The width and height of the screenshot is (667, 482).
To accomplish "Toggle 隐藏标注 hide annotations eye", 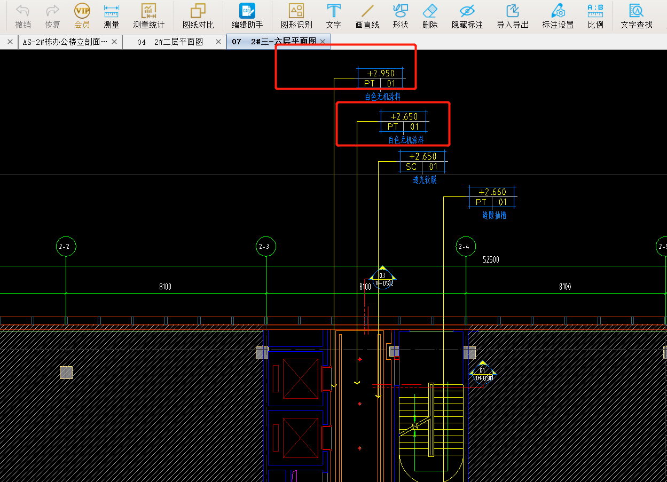I will 467,11.
